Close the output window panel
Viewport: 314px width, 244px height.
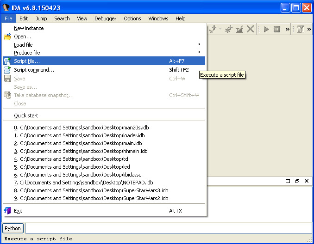click(307, 181)
